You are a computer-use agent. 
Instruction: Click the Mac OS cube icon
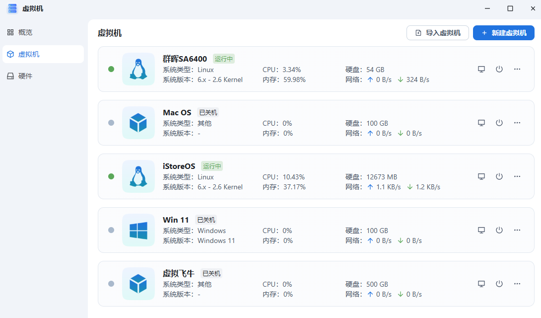click(138, 123)
